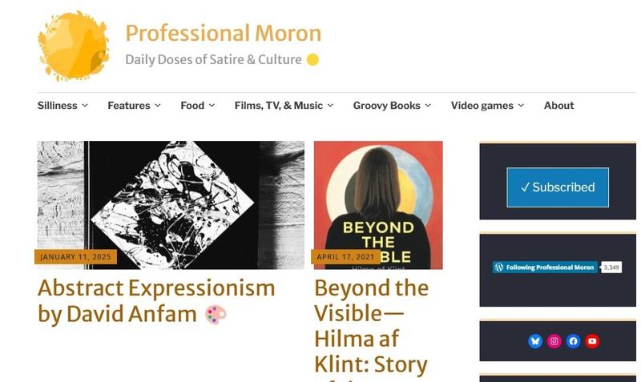This screenshot has width=641, height=382.
Task: Open the Video games menu
Action: pyautogui.click(x=487, y=106)
